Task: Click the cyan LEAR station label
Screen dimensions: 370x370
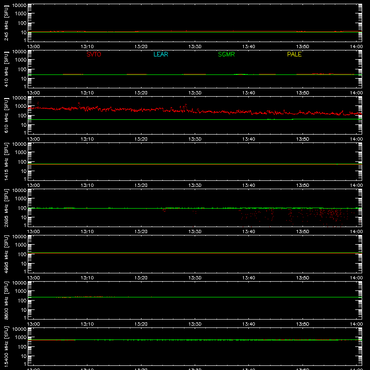Action: coord(160,54)
